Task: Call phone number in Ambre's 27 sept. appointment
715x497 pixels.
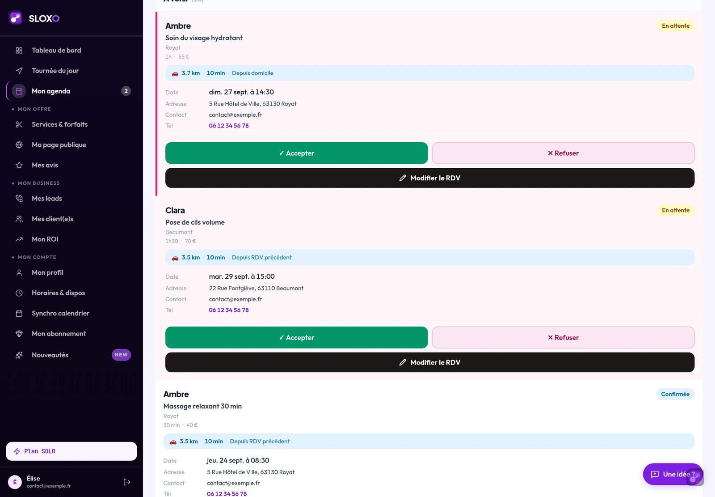Action: click(229, 126)
